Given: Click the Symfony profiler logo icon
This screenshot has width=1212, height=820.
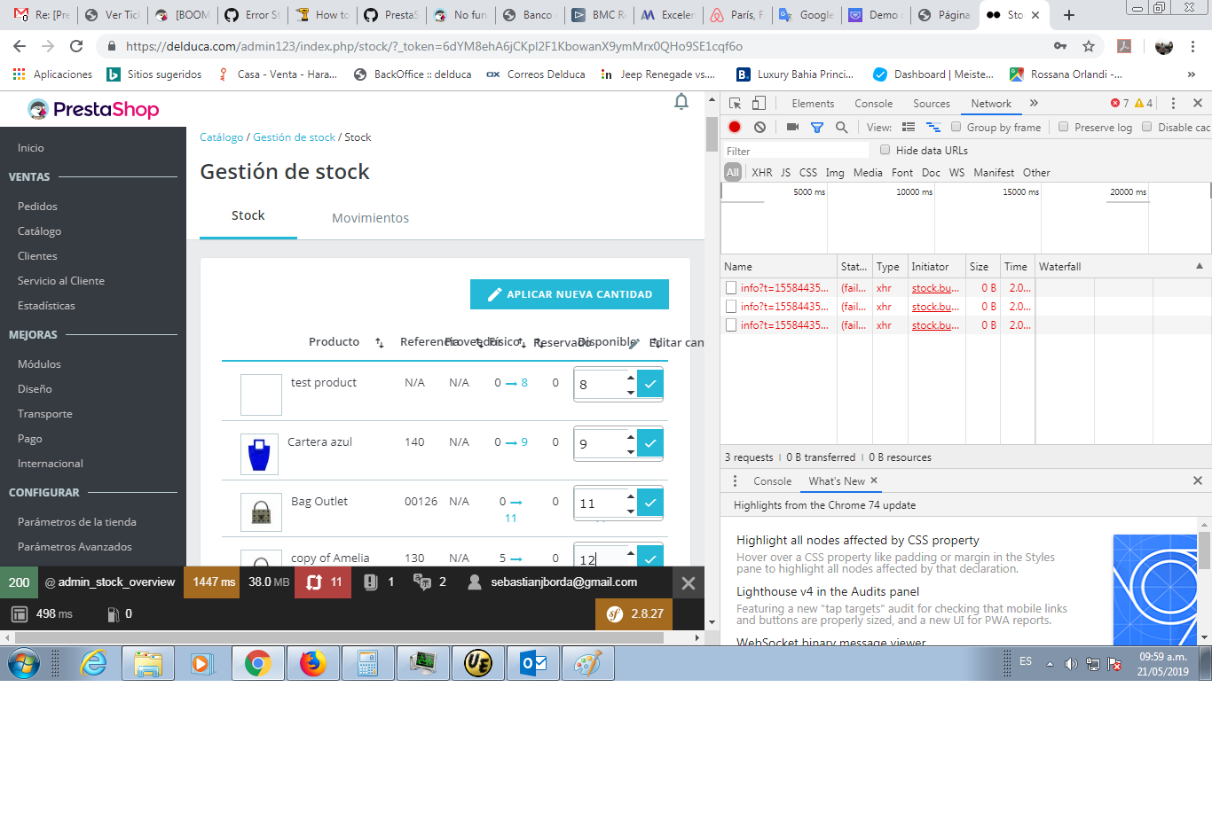Looking at the screenshot, I should (x=615, y=613).
